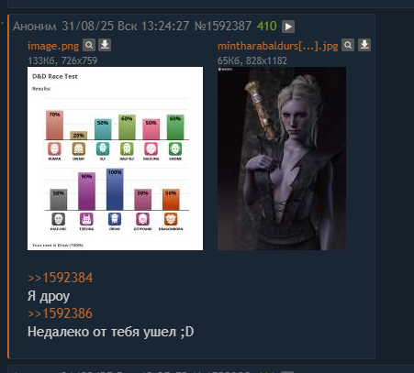Open the D&D Race Test thumbnail

tap(115, 159)
